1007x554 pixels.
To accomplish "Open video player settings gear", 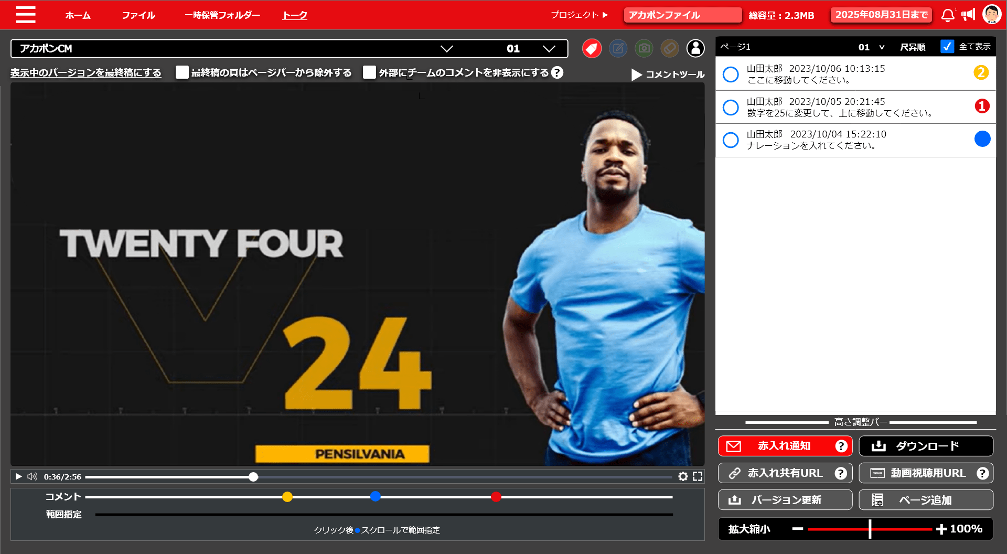I will [x=683, y=476].
